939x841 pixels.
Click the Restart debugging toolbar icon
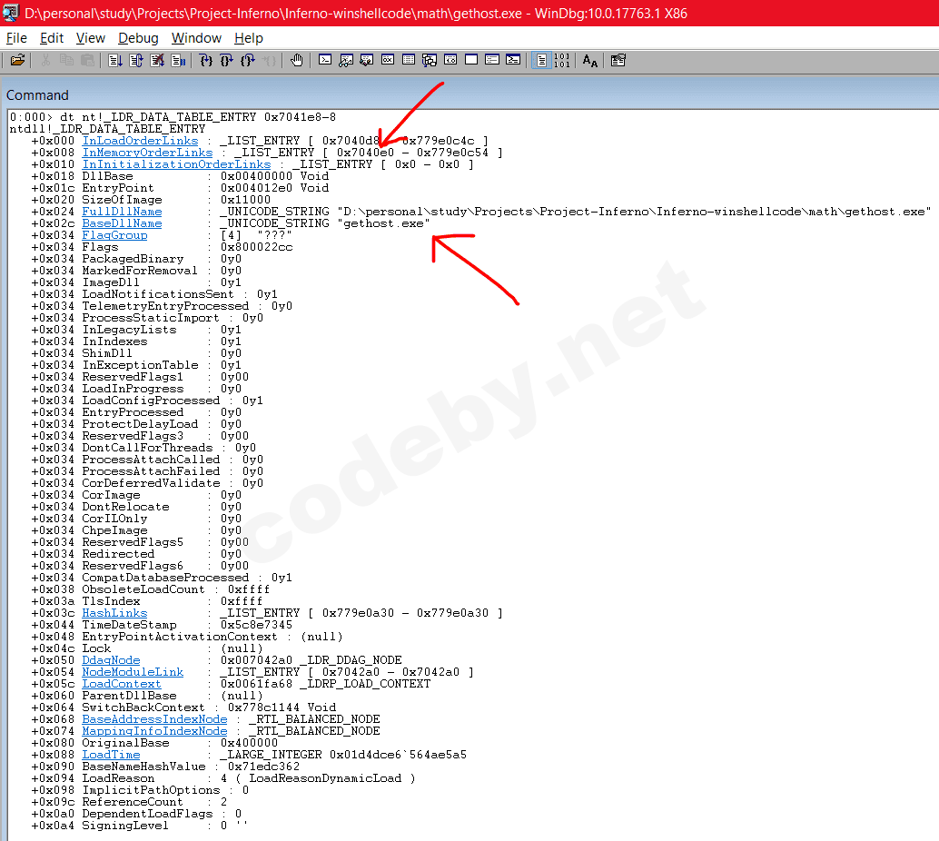click(136, 61)
